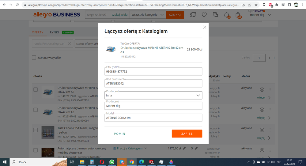This screenshot has height=166, width=306.
Task: Edit the 1175,00 zł price pencil
Action: 184,149
